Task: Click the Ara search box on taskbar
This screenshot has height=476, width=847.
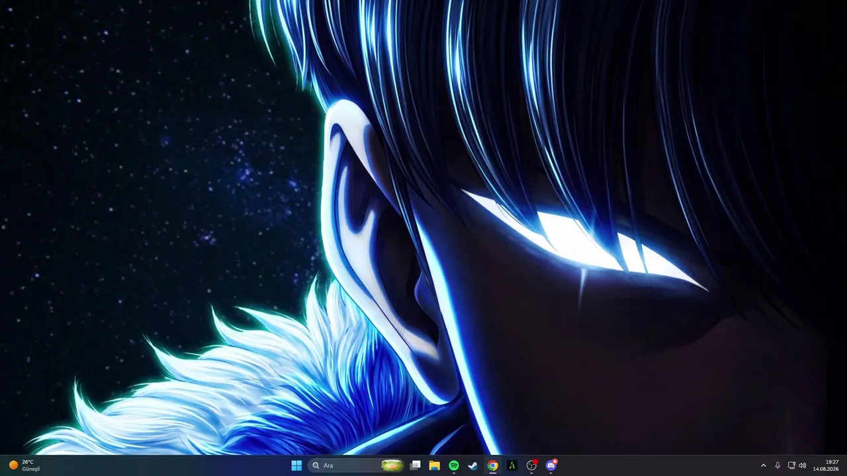Action: point(357,465)
